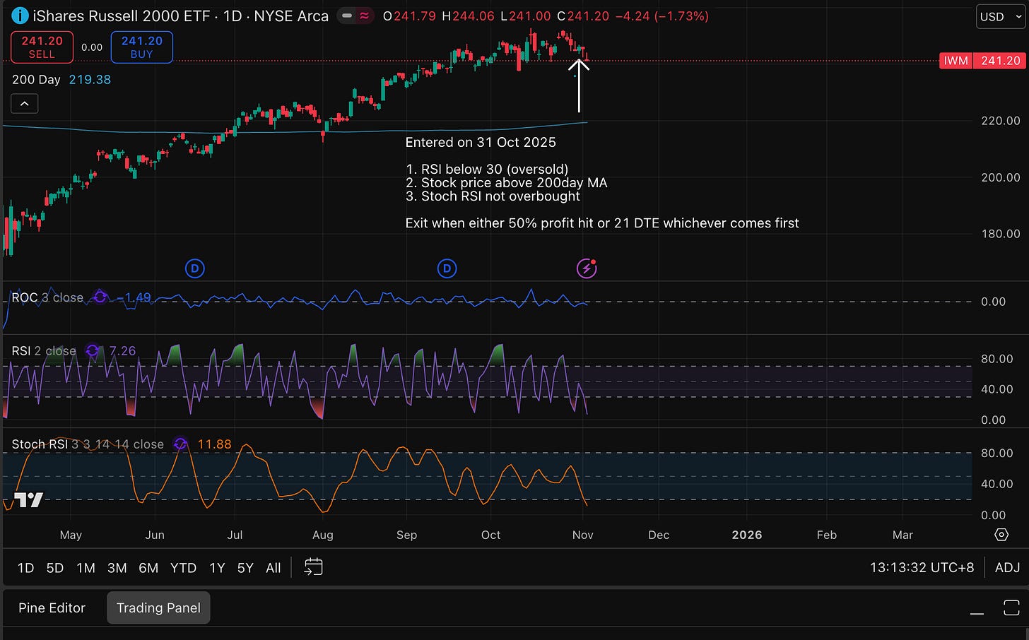1029x640 pixels.
Task: Click the 13:13:32 UTC+8 timezone clock
Action: coord(922,567)
